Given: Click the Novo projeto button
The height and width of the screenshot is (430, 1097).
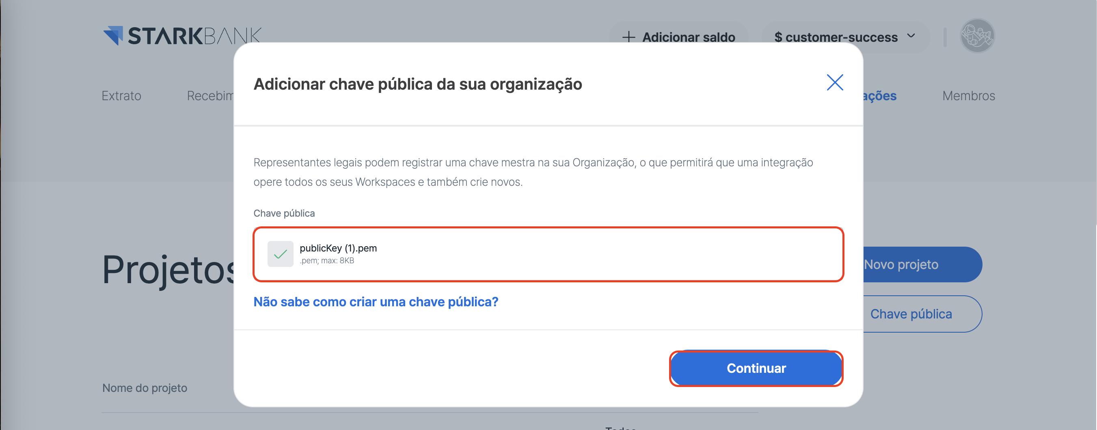Looking at the screenshot, I should (920, 264).
